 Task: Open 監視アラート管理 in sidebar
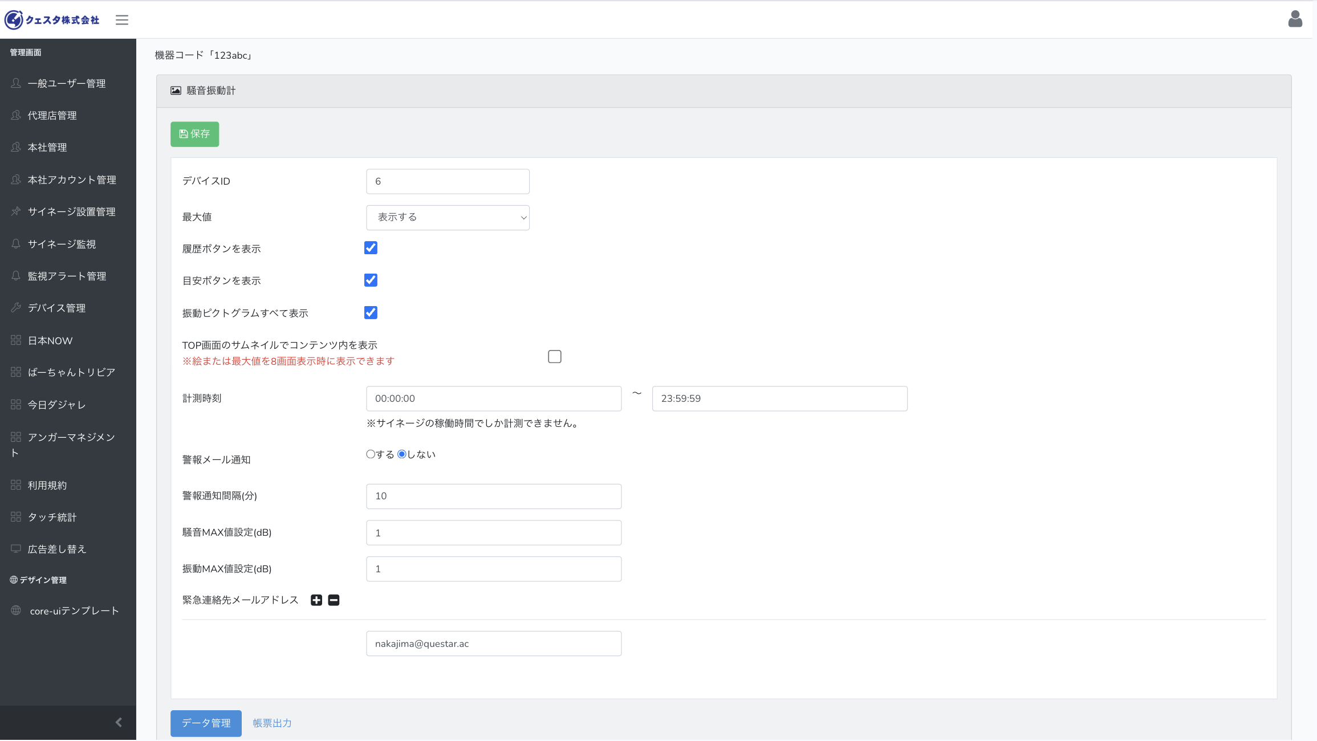coord(68,276)
